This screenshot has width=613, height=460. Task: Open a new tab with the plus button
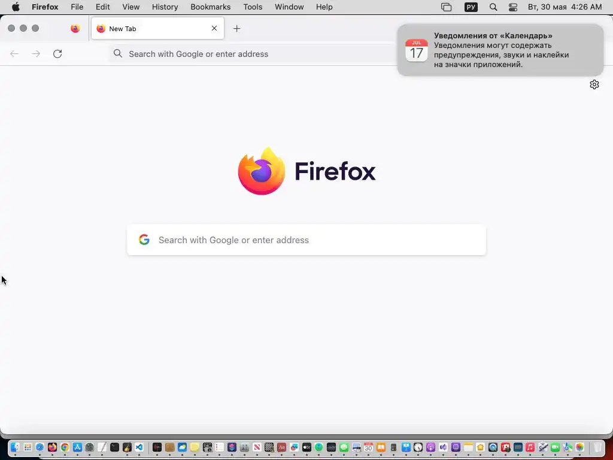click(236, 29)
